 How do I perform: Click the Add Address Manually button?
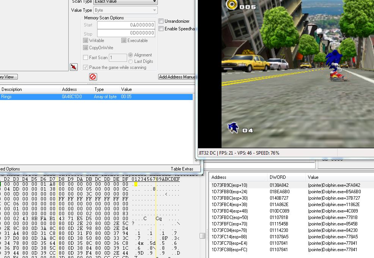[177, 77]
